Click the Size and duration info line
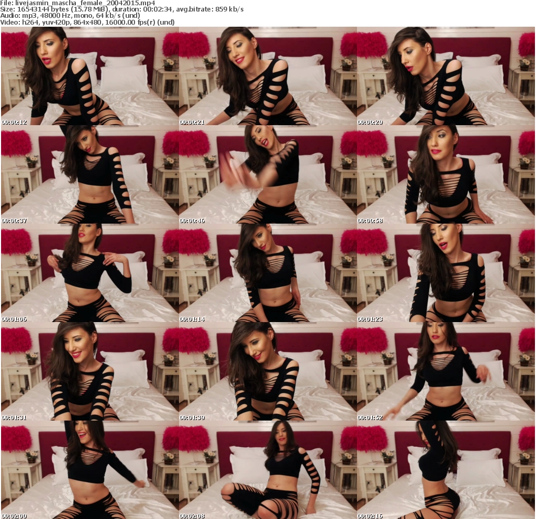The height and width of the screenshot is (519, 536). pyautogui.click(x=121, y=9)
